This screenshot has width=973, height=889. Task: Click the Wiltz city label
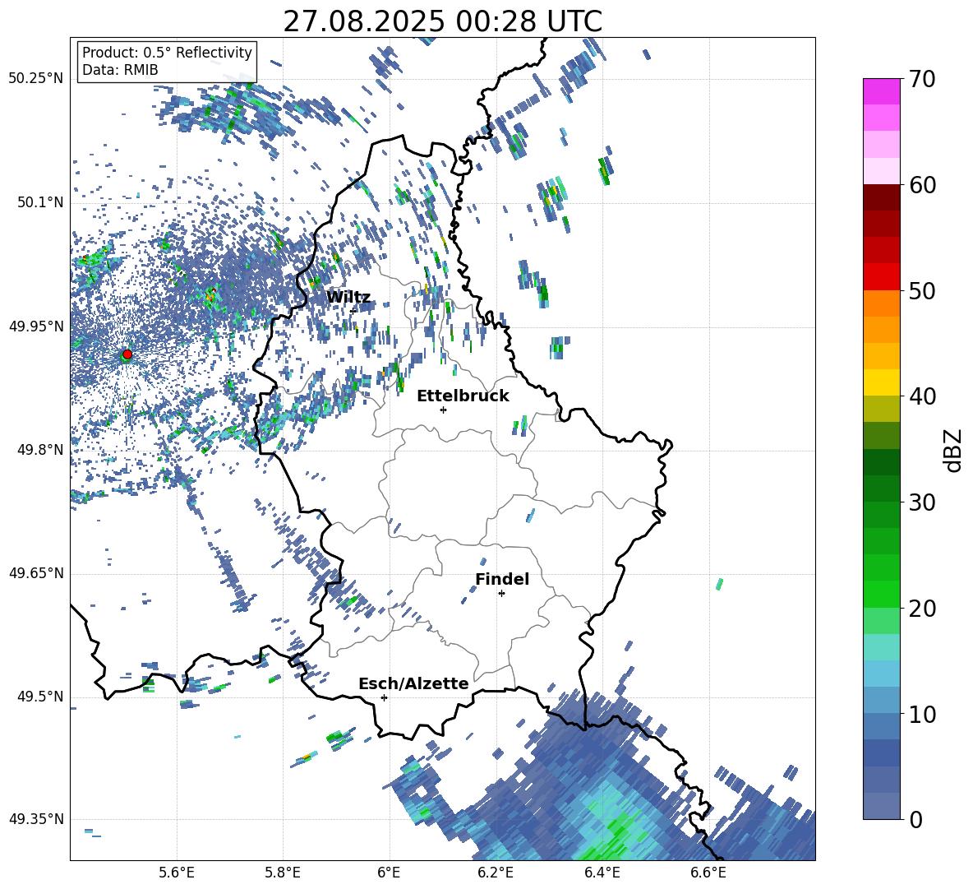click(348, 298)
